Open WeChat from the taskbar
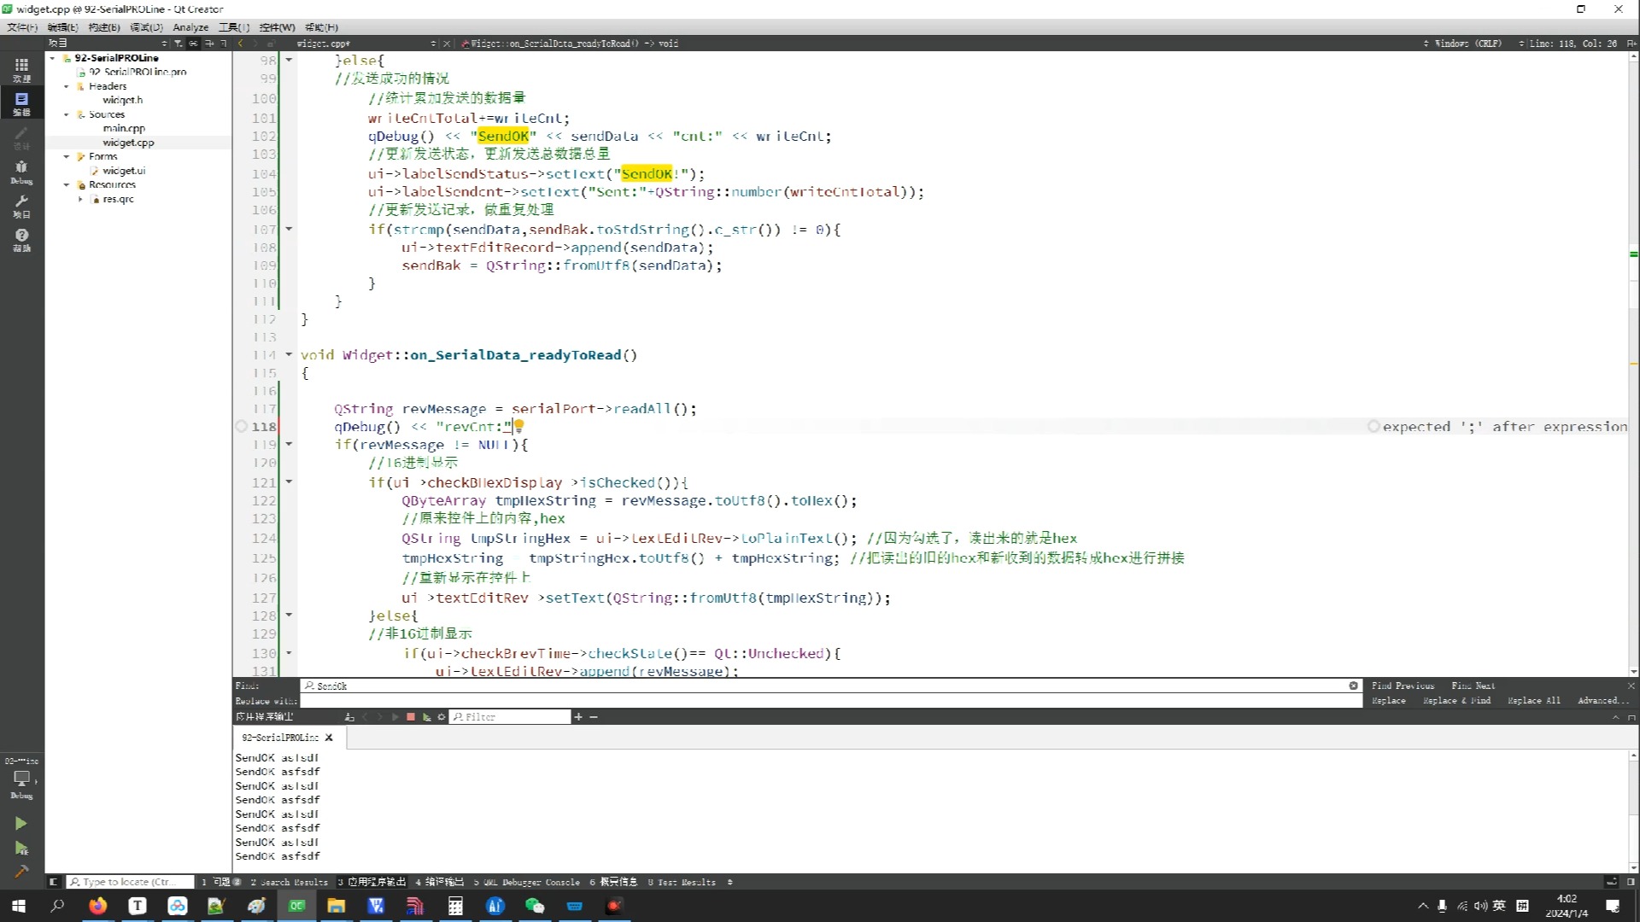 click(x=535, y=906)
